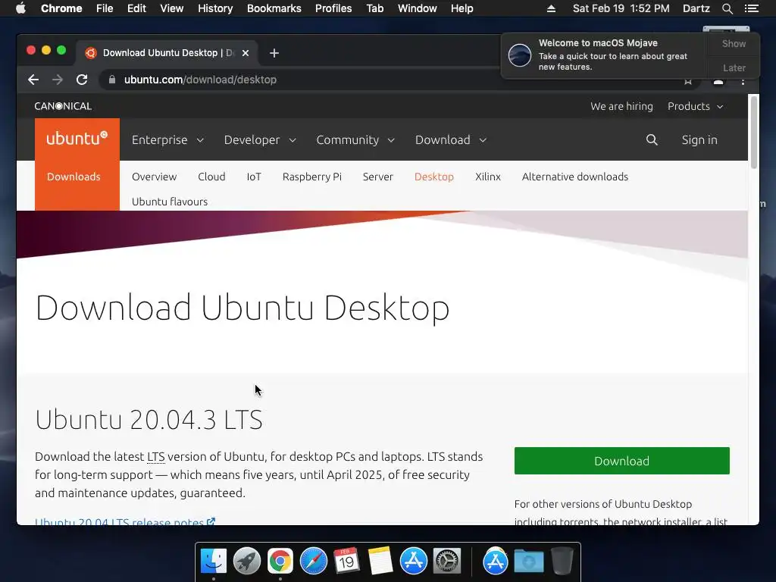Click We are hiring link
This screenshot has height=582, width=776.
pyautogui.click(x=621, y=106)
